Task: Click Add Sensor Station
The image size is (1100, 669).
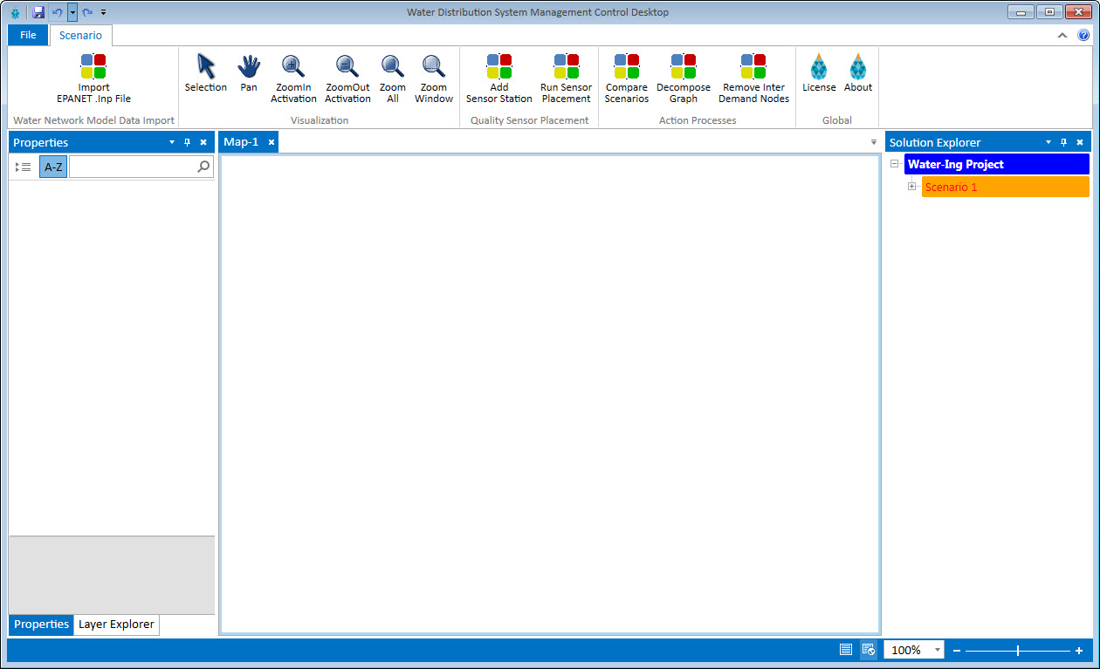Action: pos(499,67)
